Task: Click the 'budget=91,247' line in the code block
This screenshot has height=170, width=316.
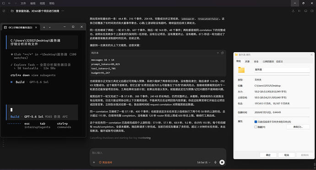Action: 100,73
